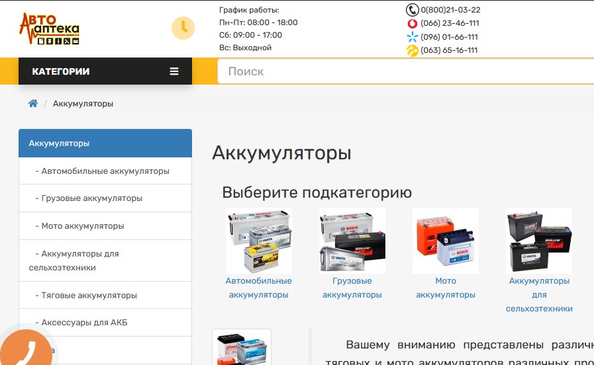
Task: Call the (063) 65-16-111 number
Action: 449,50
